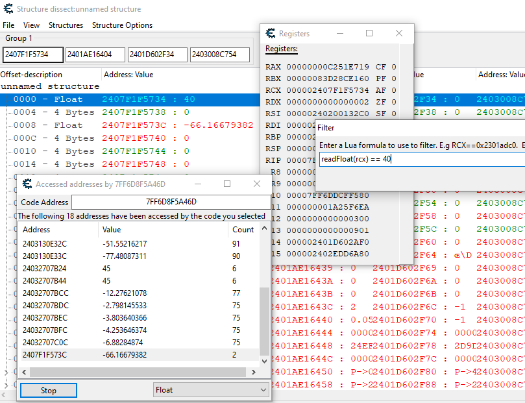Open the Structure Options menu

click(x=122, y=25)
